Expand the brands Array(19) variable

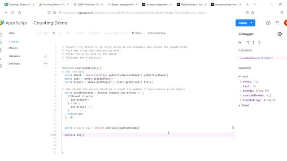point(241,91)
